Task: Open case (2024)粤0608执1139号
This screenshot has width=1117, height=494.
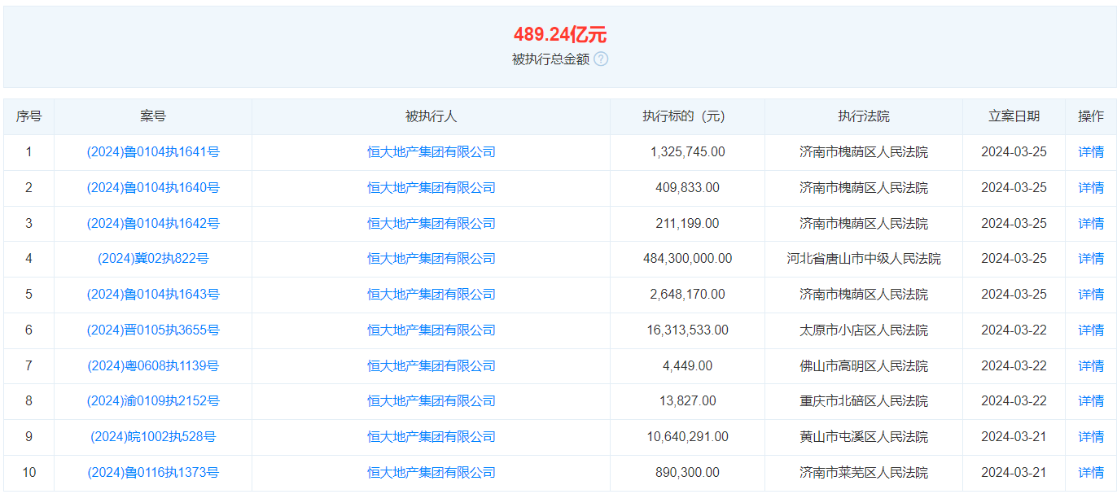Action: [x=153, y=365]
